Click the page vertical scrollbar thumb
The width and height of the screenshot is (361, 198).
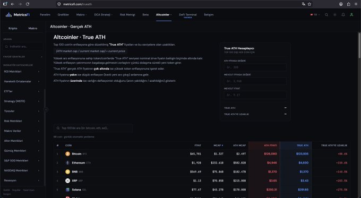(359, 45)
